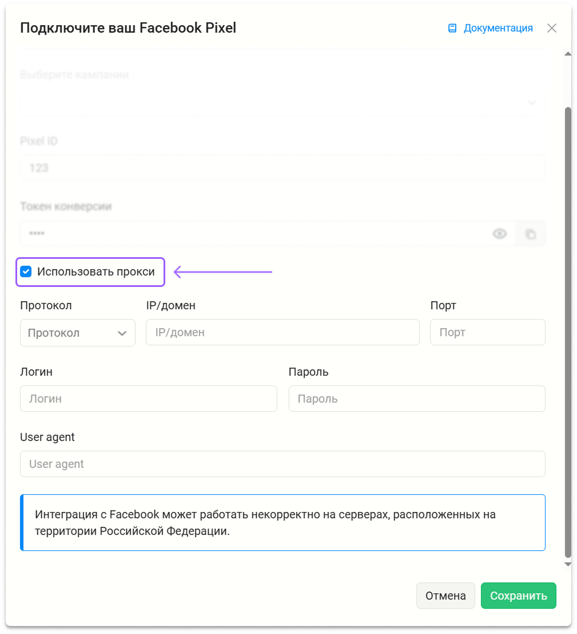
Task: Copy the conversion token
Action: (531, 234)
